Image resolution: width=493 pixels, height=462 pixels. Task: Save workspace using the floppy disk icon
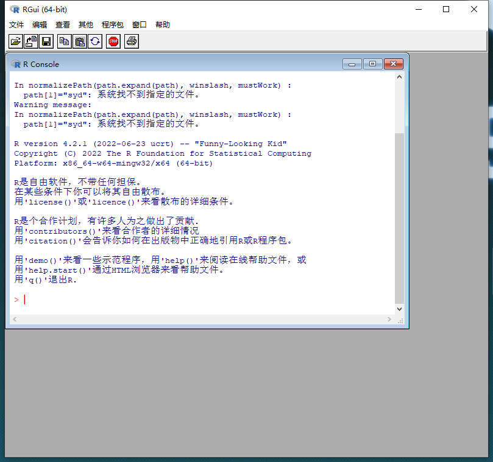point(46,41)
